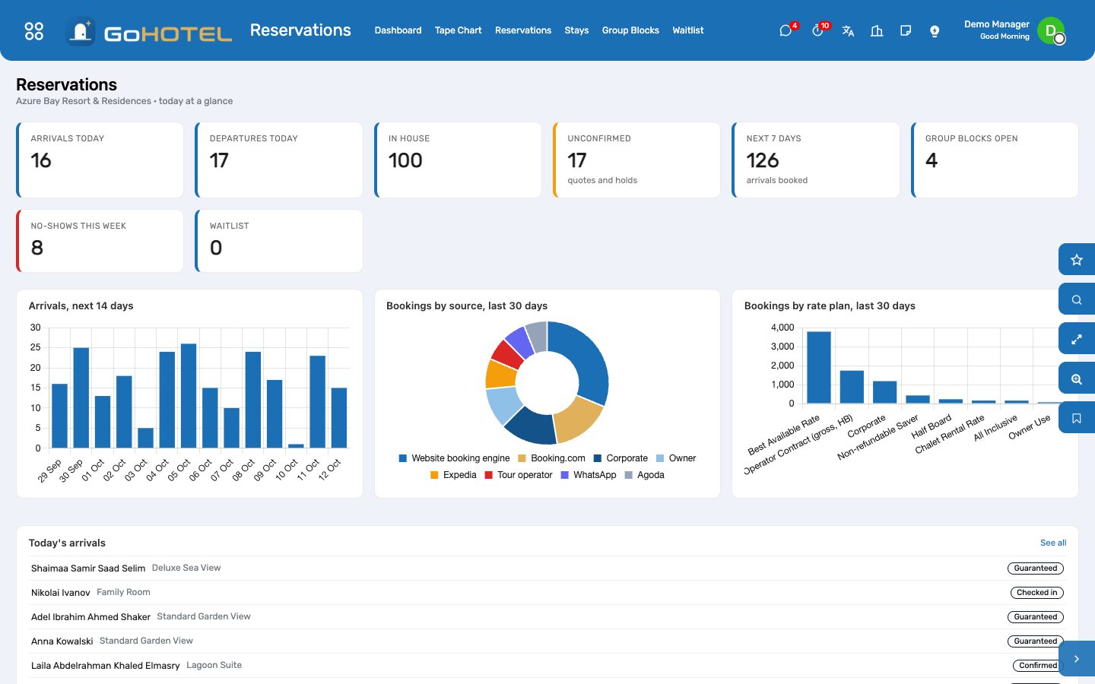Switch to the Stays tab
The image size is (1095, 684).
click(576, 30)
